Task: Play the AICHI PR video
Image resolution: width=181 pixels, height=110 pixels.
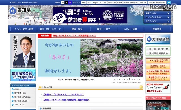Action: [158, 108]
